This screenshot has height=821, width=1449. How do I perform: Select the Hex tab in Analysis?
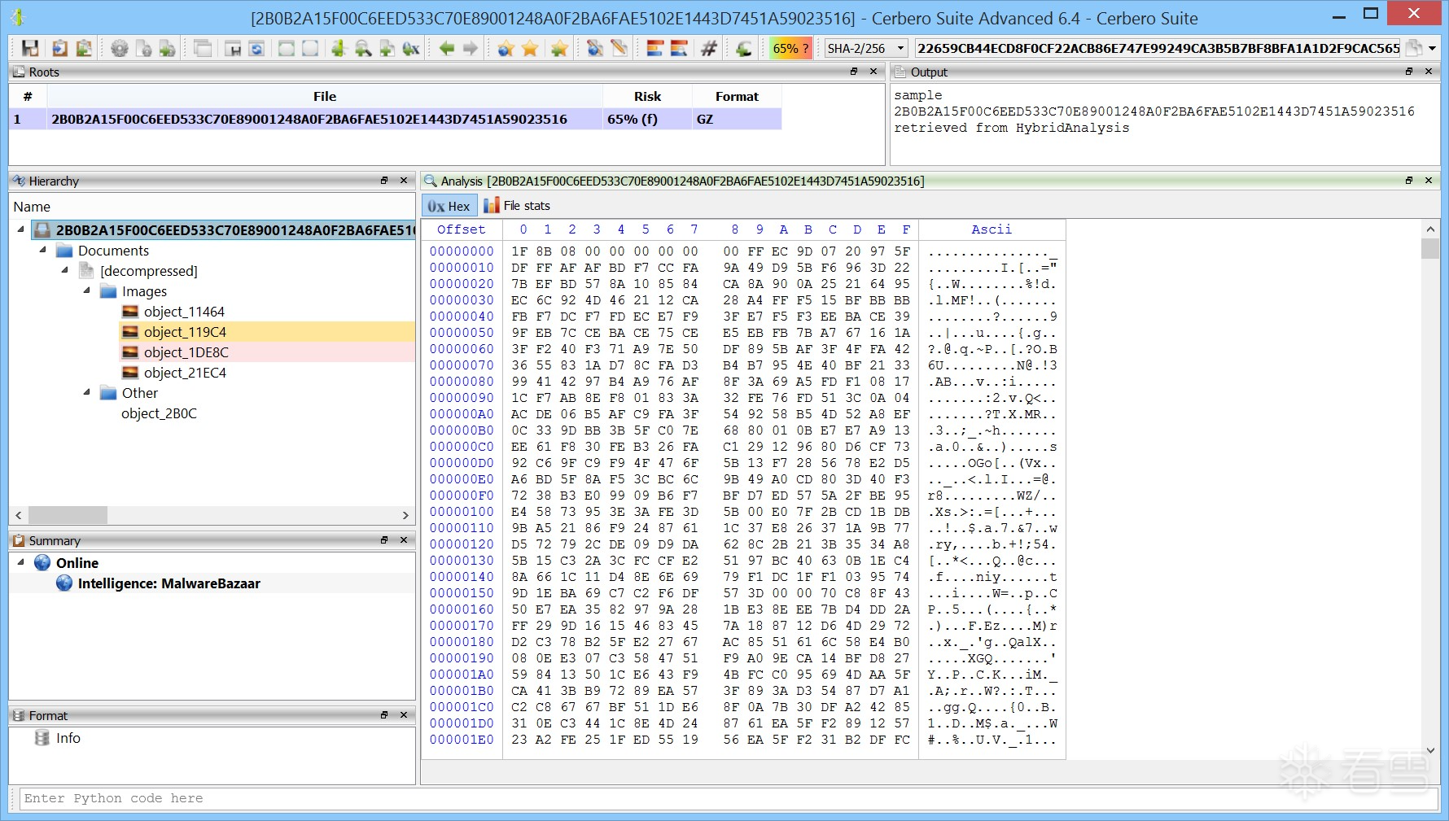click(449, 206)
